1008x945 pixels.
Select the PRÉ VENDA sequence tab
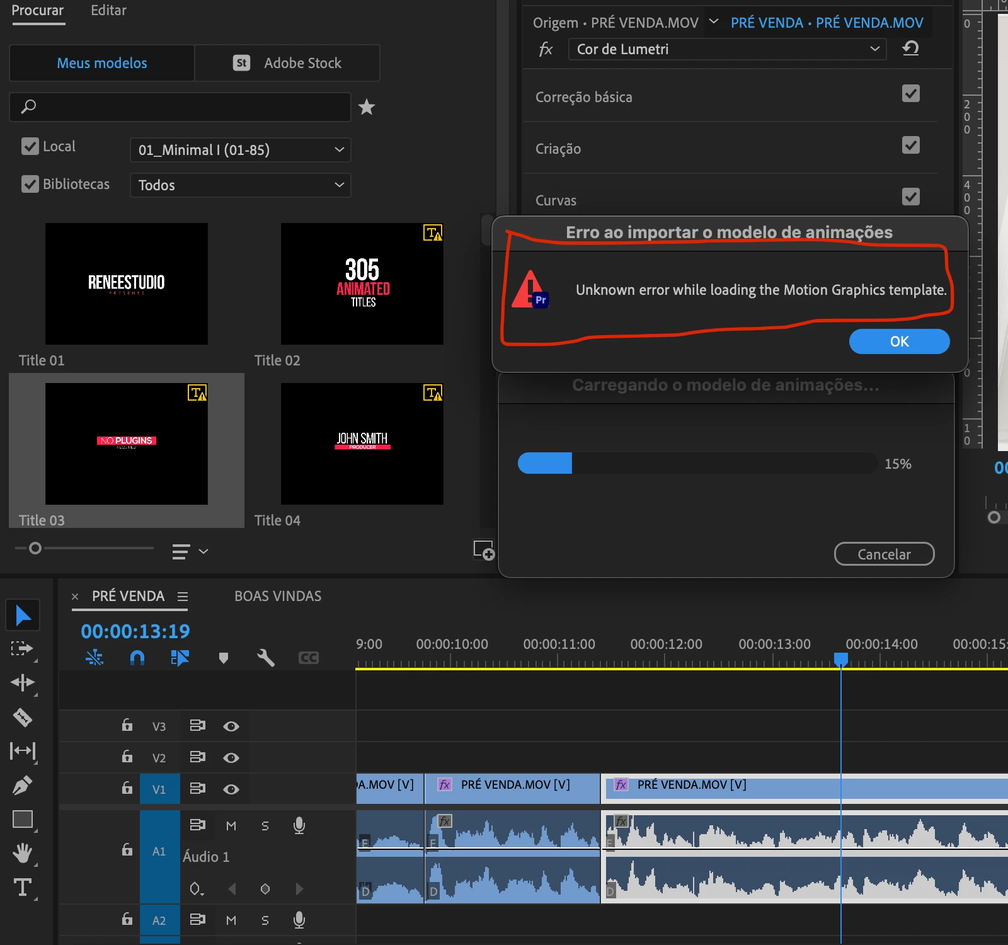(128, 596)
